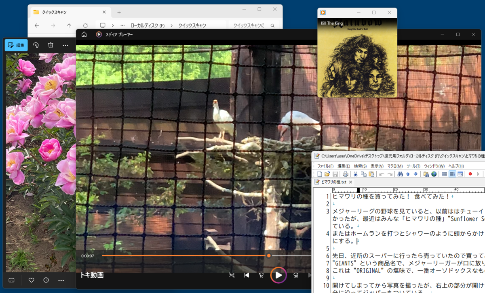
Task: Open the ツール(T) menu in editor
Action: 413,166
